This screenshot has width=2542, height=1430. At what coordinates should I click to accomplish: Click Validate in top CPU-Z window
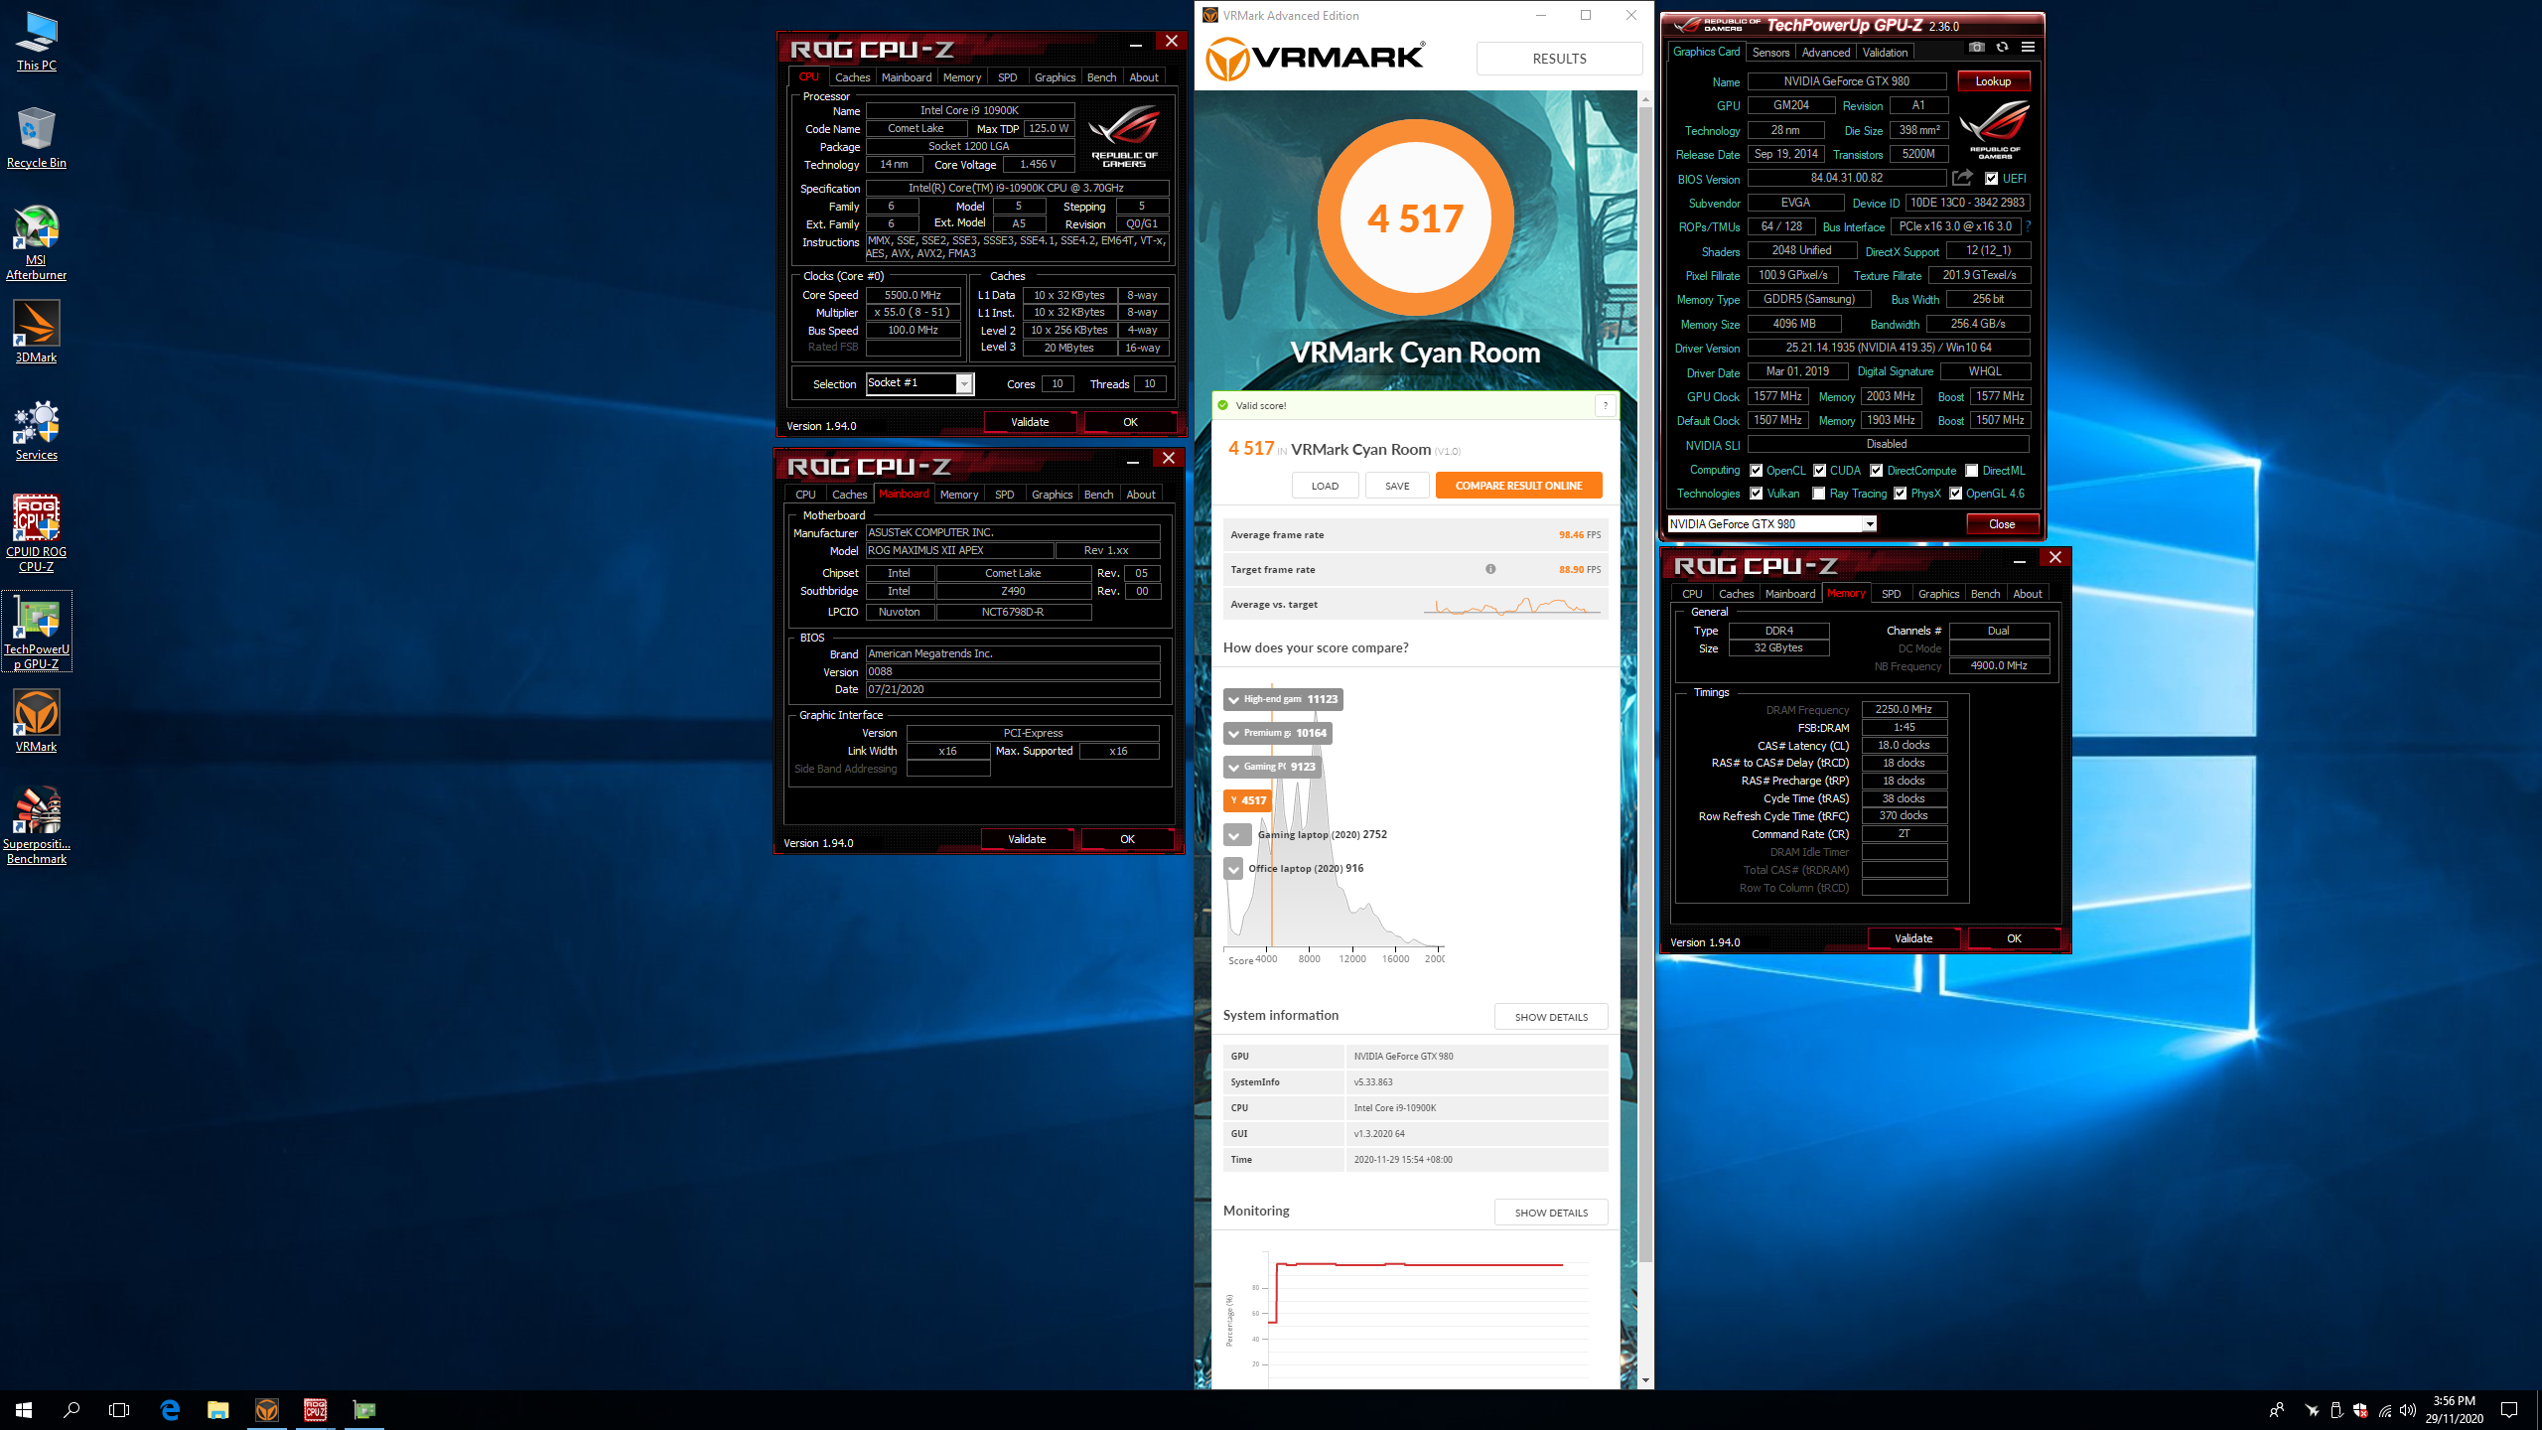coord(1030,422)
